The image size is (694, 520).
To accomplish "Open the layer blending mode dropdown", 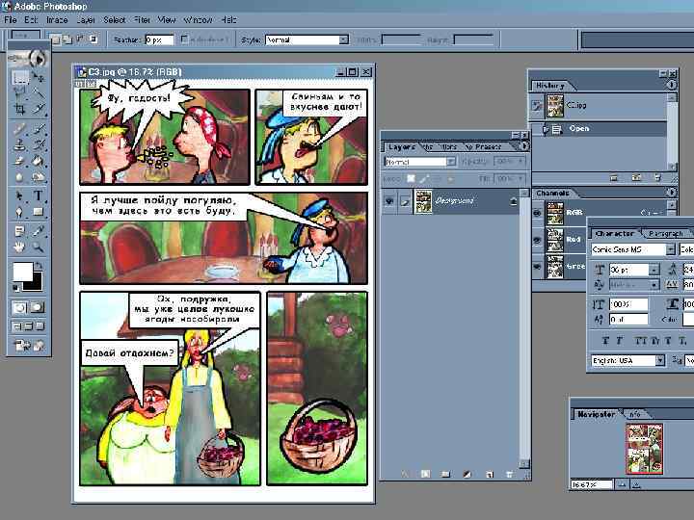I will 450,162.
